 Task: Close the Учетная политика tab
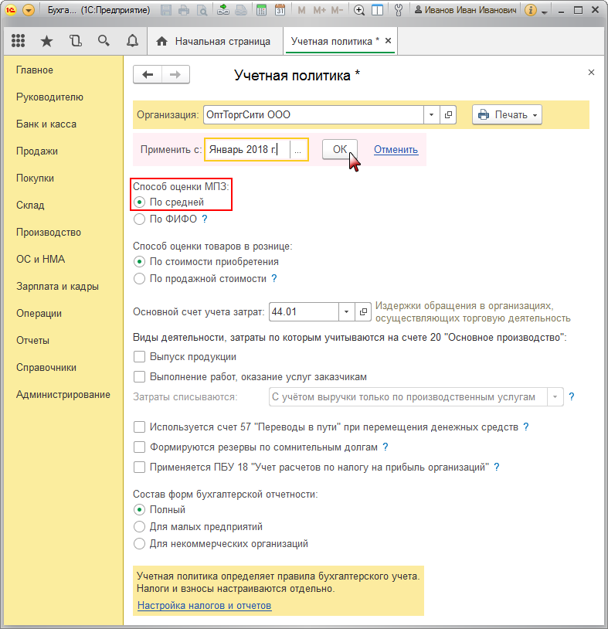click(388, 40)
